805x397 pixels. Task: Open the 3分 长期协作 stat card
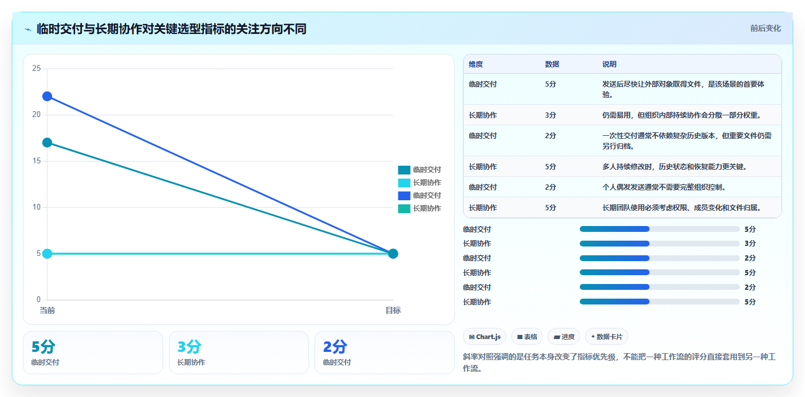pyautogui.click(x=239, y=352)
